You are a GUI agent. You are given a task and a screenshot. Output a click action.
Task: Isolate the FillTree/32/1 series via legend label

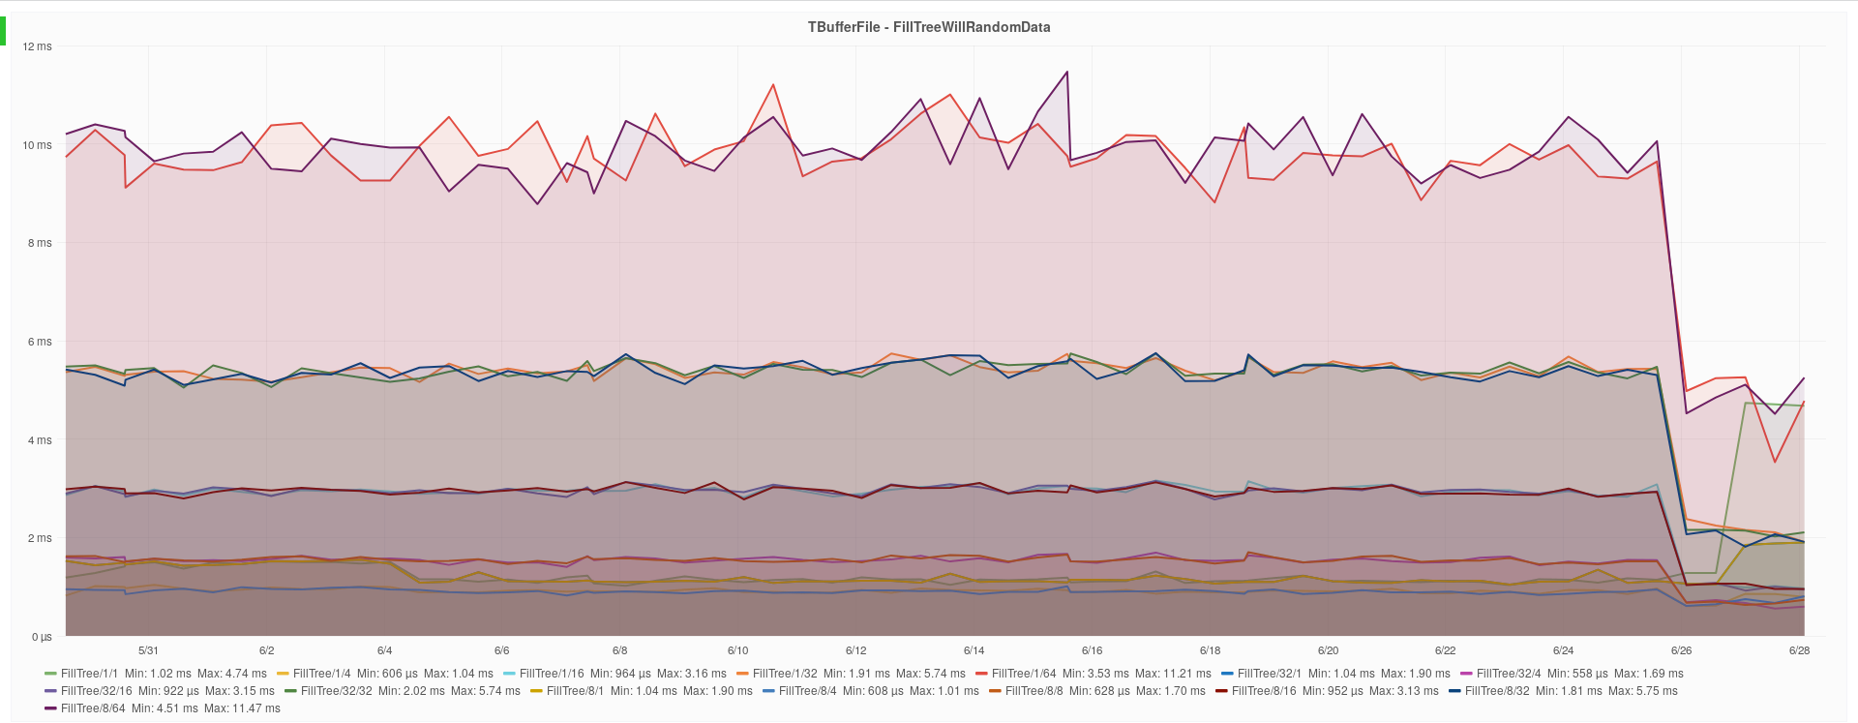click(1270, 674)
